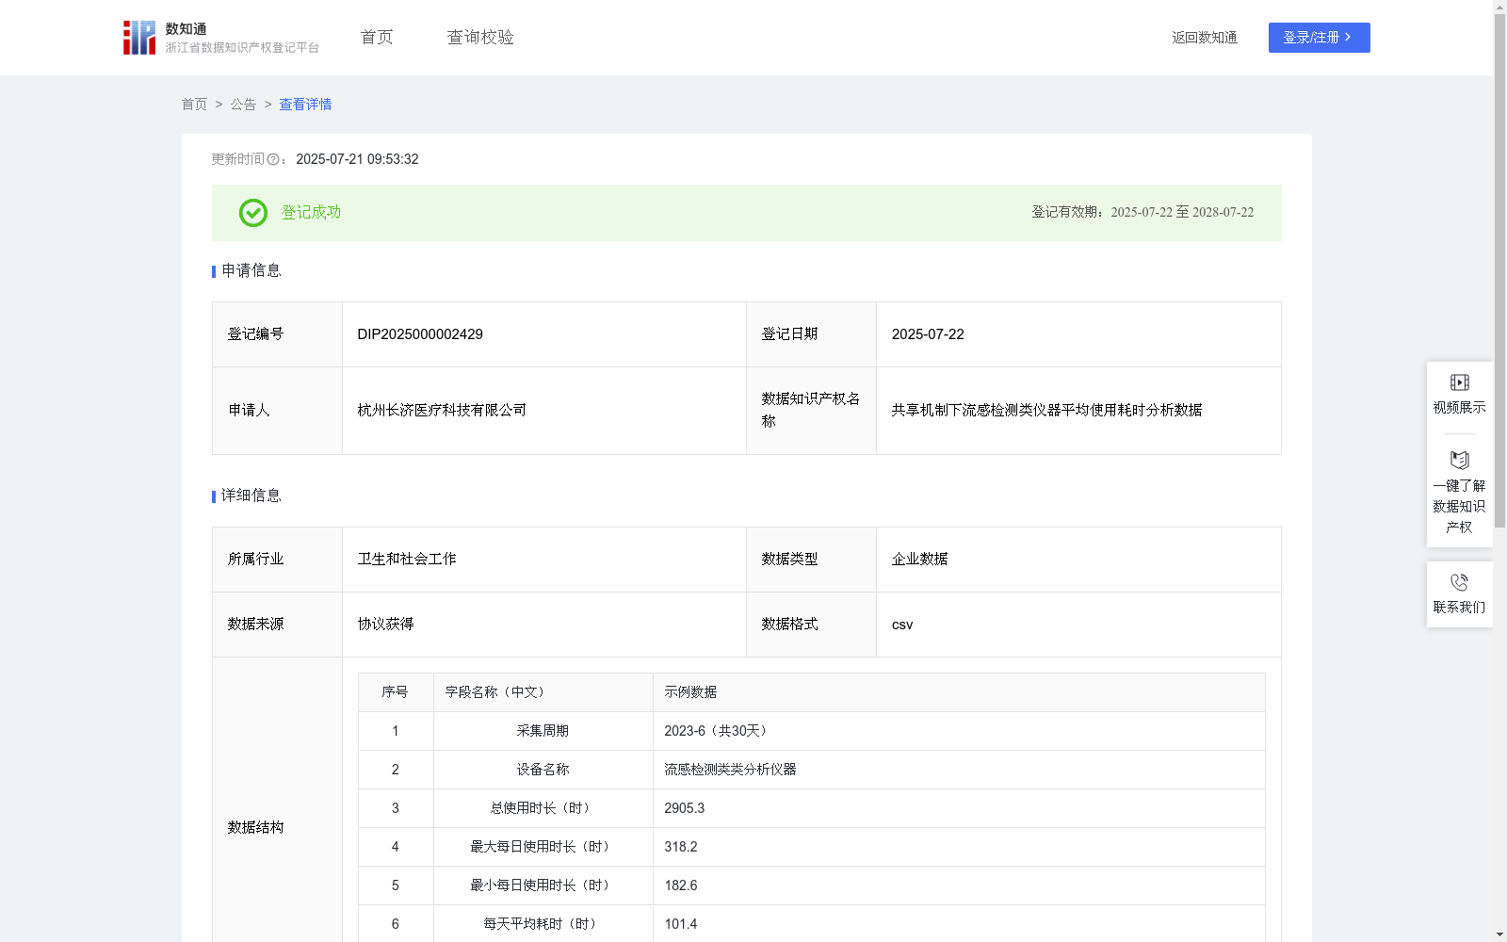Select applicant 杭州长济医疗科技有限公司
Screen dimensions: 1507x942
tap(442, 411)
